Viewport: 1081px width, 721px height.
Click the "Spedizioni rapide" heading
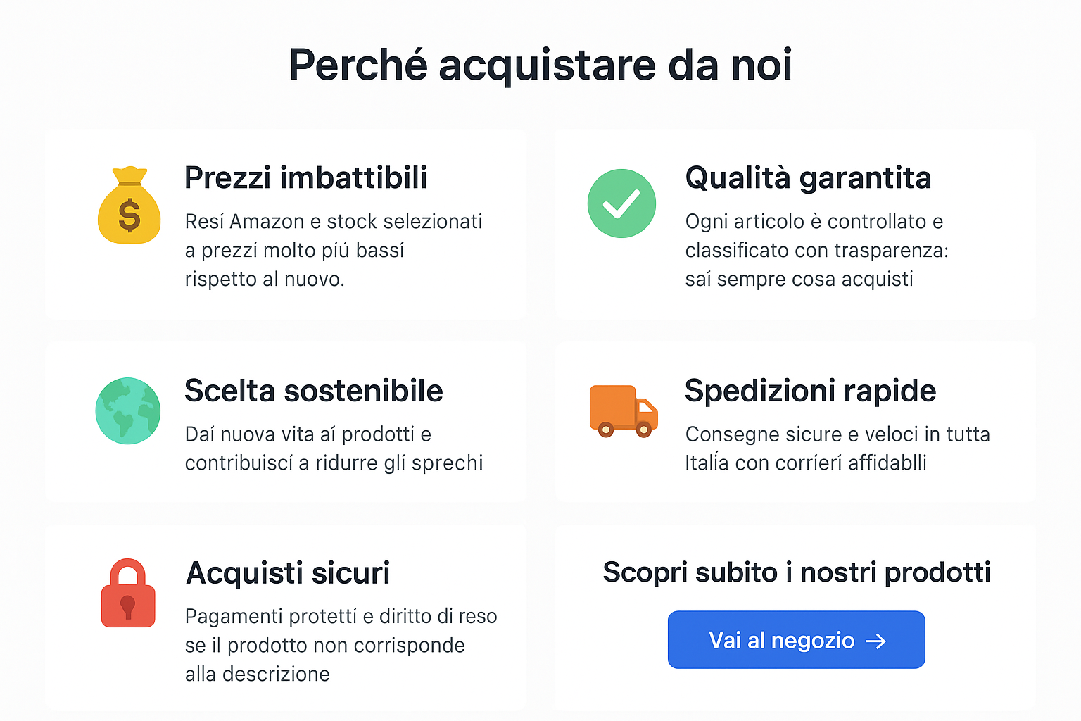click(810, 391)
